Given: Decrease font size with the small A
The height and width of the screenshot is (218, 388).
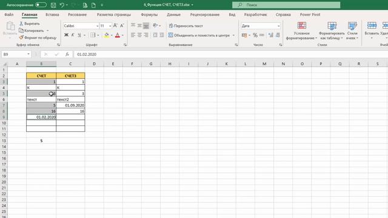Looking at the screenshot, I should click(x=122, y=25).
